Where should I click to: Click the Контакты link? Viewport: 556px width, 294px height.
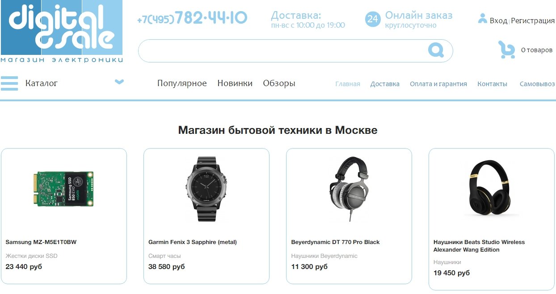[492, 84]
